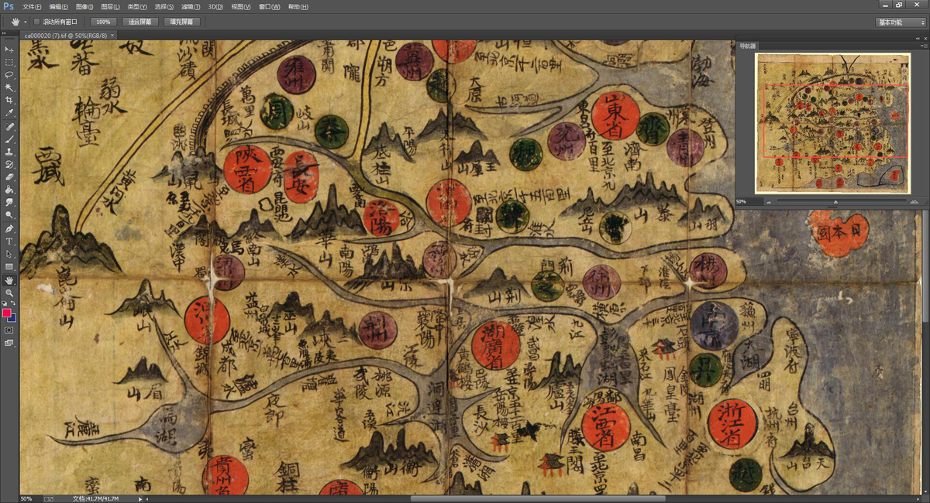
Task: Close the ca000020 (7).tif tab
Action: [112, 35]
